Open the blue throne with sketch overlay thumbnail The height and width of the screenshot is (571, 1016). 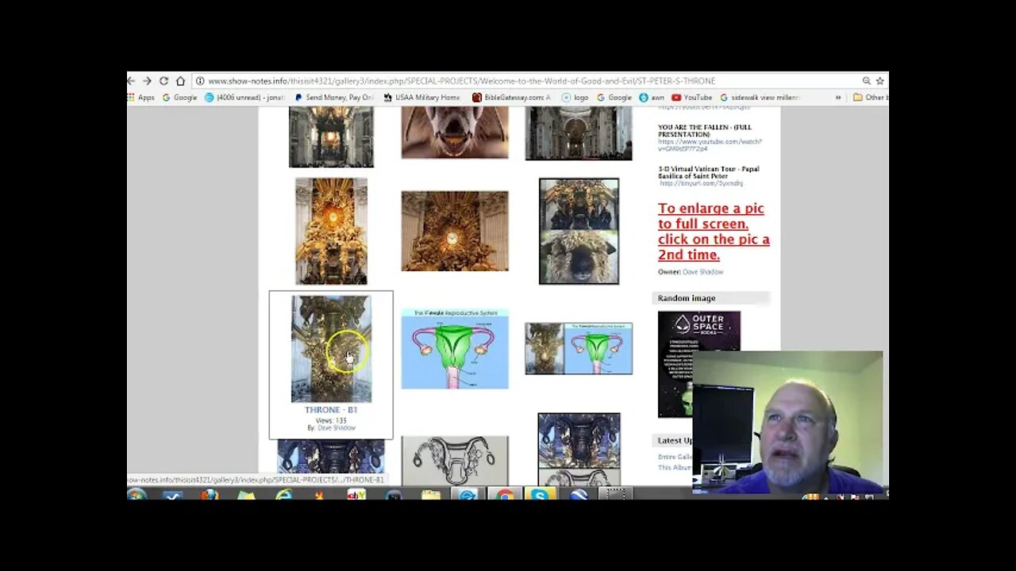(x=579, y=449)
